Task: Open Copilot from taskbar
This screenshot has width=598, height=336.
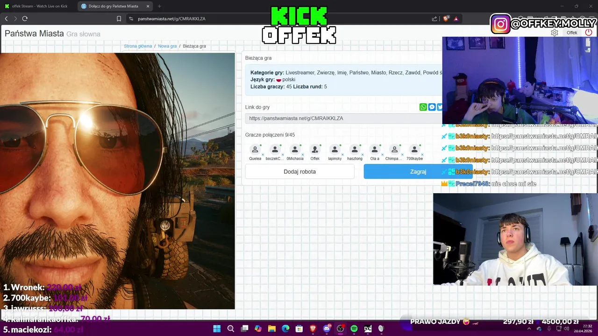Action: pyautogui.click(x=258, y=329)
